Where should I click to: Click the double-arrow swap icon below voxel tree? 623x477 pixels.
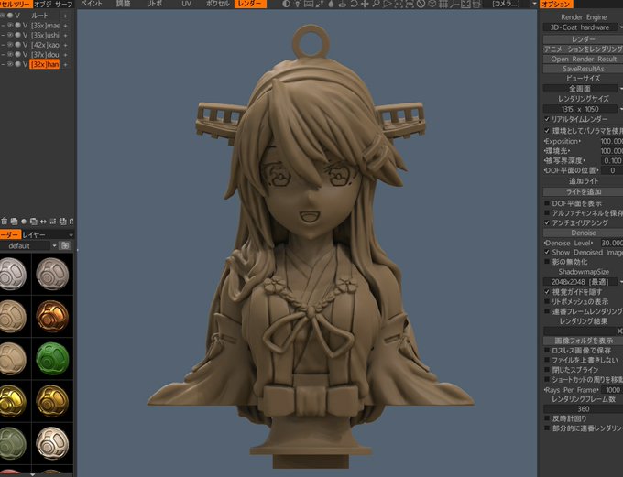43,222
